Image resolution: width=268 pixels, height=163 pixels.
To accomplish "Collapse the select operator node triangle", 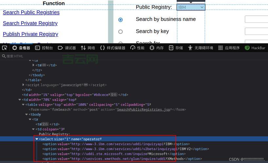I will pos(37,139).
